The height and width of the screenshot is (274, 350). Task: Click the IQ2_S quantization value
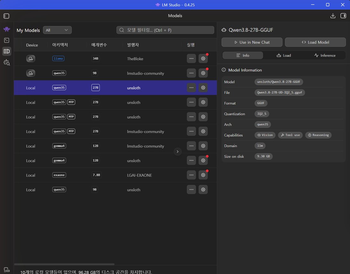tap(262, 114)
